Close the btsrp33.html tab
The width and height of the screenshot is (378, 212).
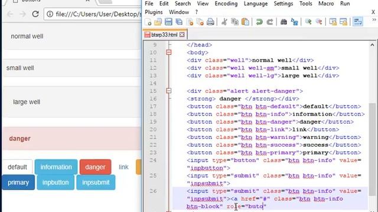point(182,35)
